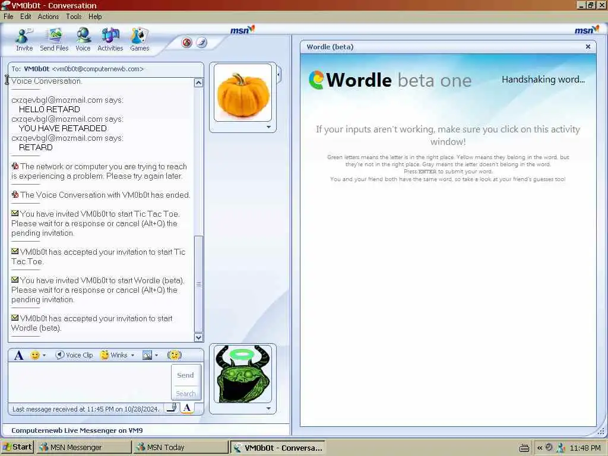Click the Start button
The height and width of the screenshot is (456, 608).
[17, 447]
